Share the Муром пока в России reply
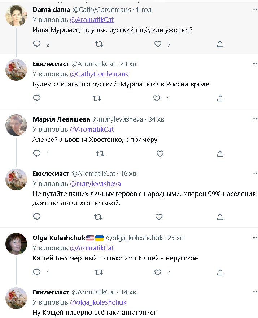Image resolution: width=258 pixels, height=318 pixels. (x=220, y=98)
